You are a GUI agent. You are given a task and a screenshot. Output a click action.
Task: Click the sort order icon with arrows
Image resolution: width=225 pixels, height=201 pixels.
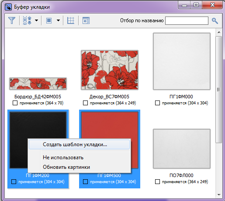pos(27,20)
